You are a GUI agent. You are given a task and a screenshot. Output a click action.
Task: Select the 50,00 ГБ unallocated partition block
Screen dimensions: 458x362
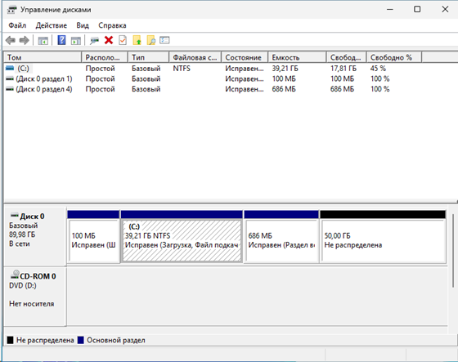tap(383, 237)
